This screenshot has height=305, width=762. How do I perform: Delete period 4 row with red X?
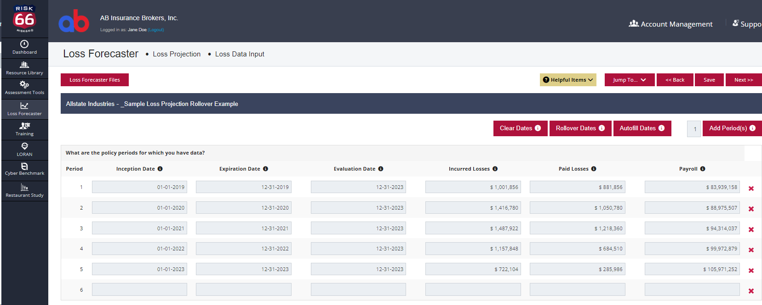751,250
